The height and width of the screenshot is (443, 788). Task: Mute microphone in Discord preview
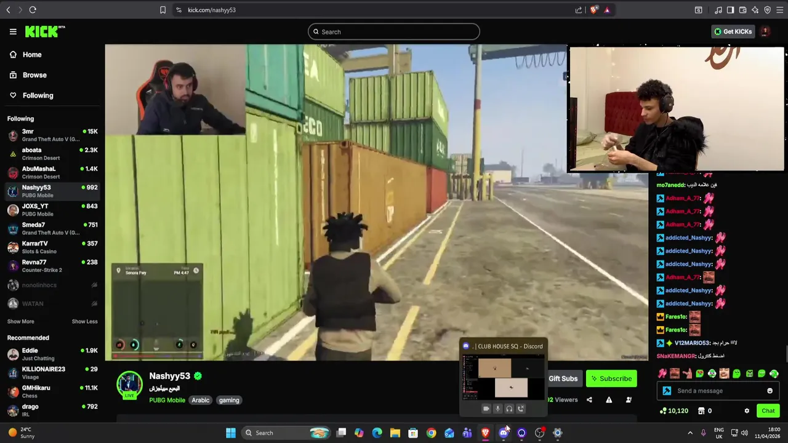pyautogui.click(x=497, y=409)
